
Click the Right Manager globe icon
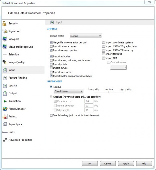click(x=5, y=109)
